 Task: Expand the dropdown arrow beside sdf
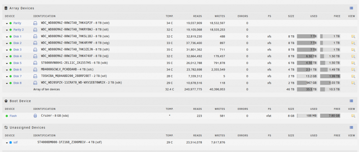pos(7,143)
